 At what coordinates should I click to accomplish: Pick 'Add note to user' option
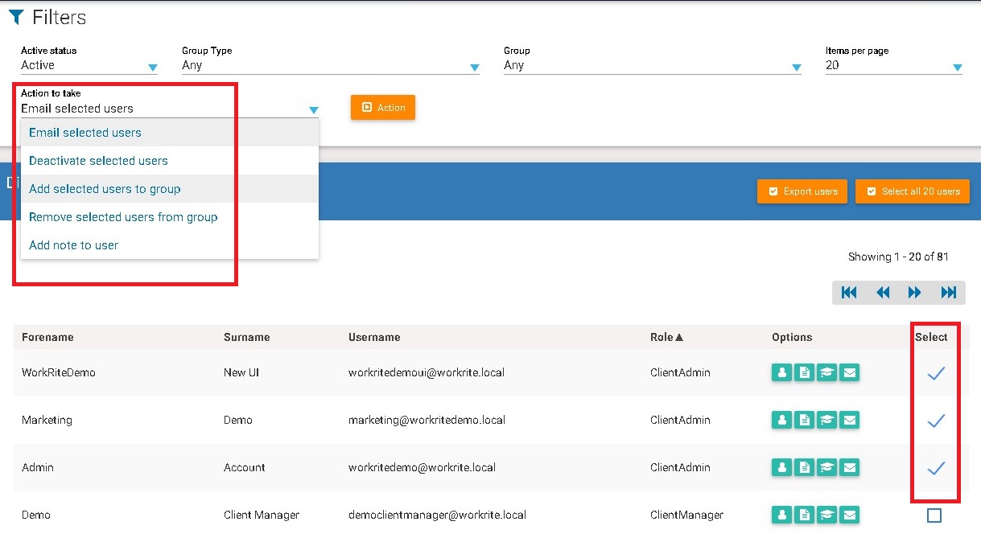tap(73, 245)
